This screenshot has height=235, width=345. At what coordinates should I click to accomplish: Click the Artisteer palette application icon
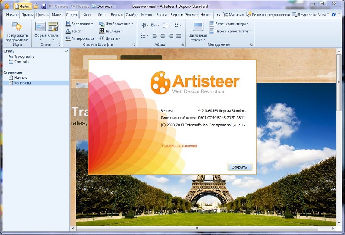[x=7, y=6]
